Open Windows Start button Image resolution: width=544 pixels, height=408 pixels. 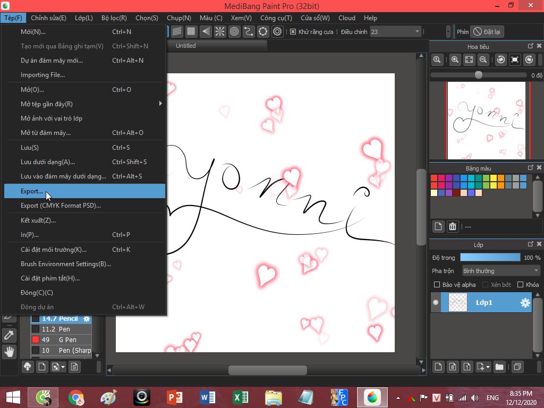coord(13,397)
